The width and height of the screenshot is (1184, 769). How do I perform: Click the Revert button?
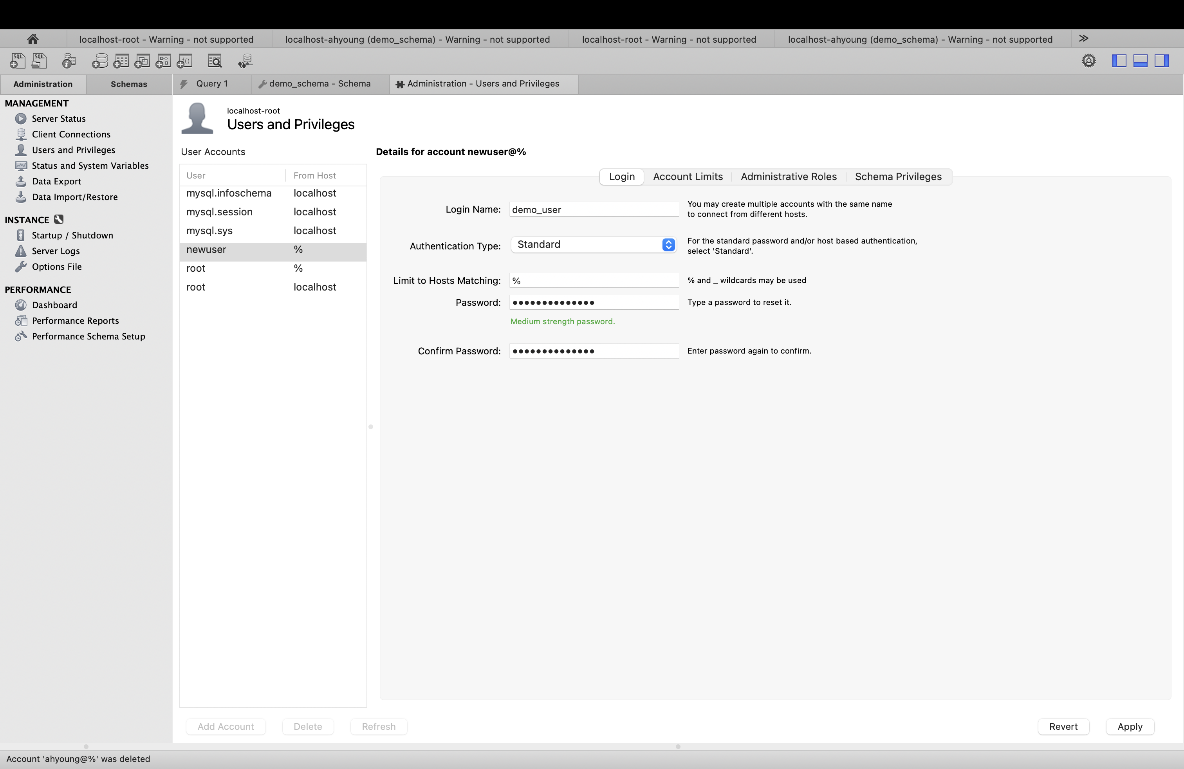coord(1063,726)
